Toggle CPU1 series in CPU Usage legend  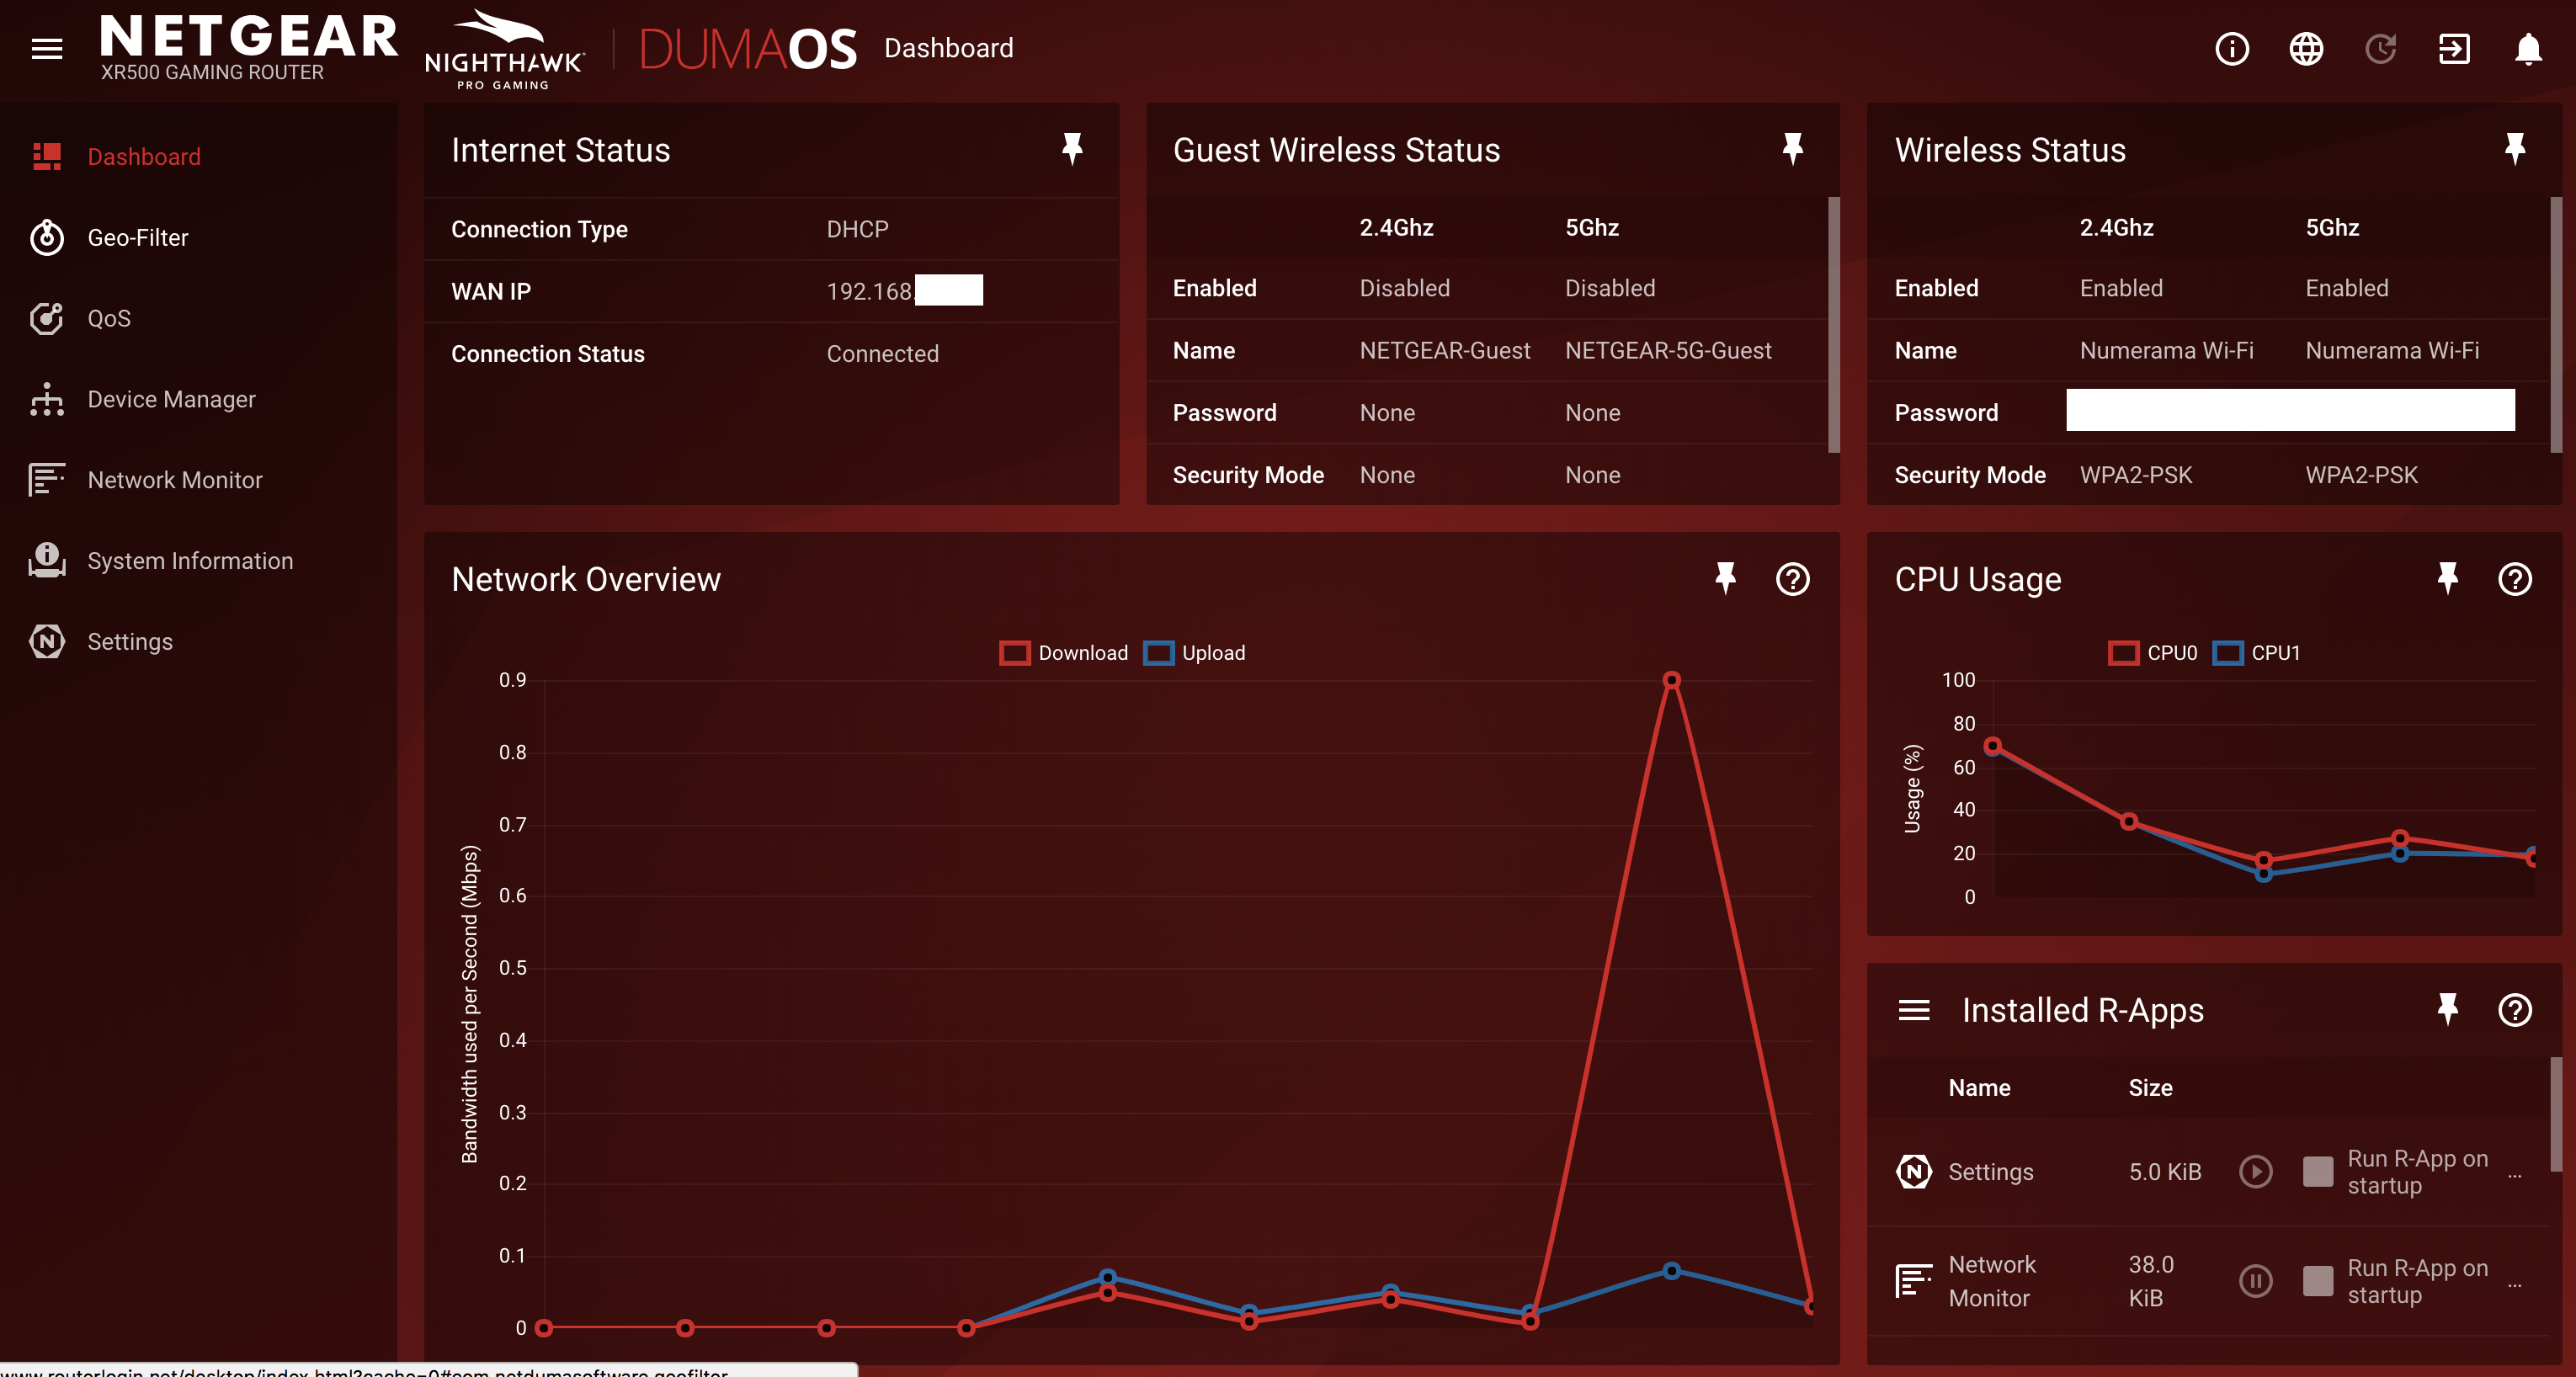coord(2256,653)
